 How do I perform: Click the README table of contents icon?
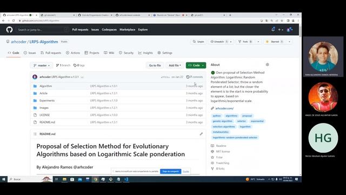35,134
